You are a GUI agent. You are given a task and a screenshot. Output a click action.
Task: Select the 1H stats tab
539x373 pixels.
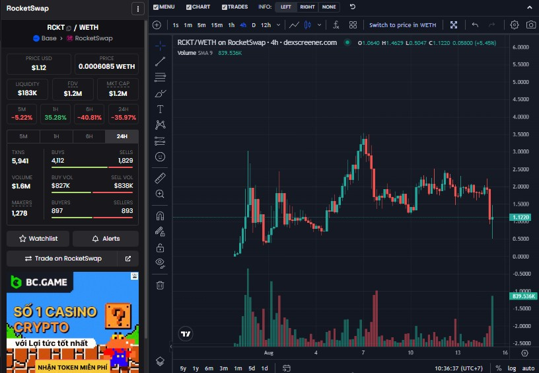(x=56, y=136)
